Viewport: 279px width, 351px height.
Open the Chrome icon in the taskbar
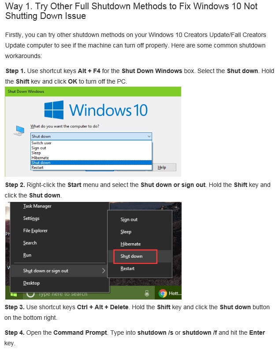coord(163,293)
